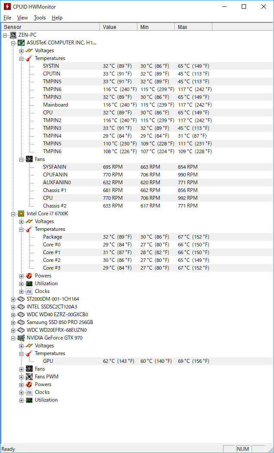Click the ZEN-PC computer icon
Screen dimensions: 274x453
click(x=13, y=35)
